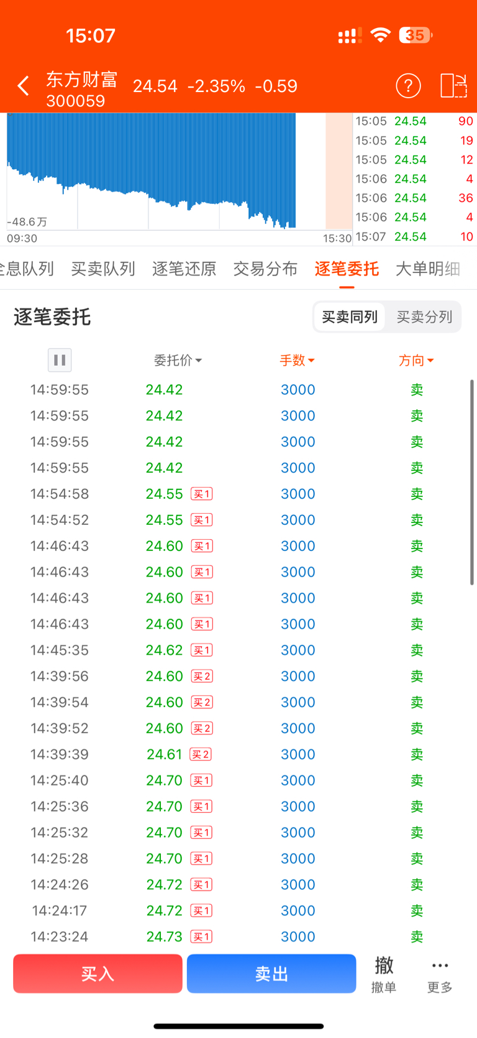Tap price 24.62 on the 14:45:35 row
Viewport: 477px width, 1038px height.
point(165,650)
